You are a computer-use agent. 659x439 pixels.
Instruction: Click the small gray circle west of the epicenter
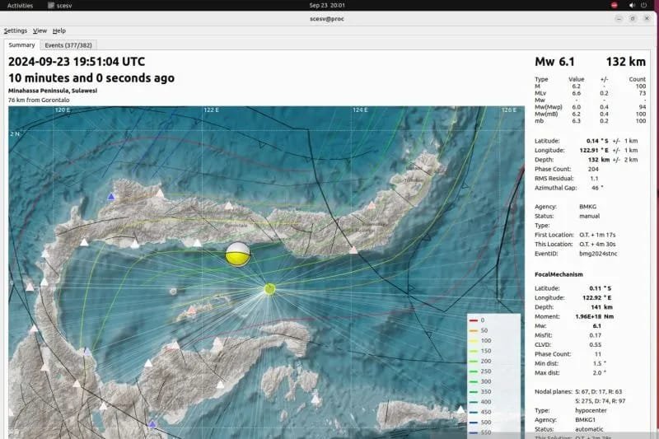click(173, 291)
